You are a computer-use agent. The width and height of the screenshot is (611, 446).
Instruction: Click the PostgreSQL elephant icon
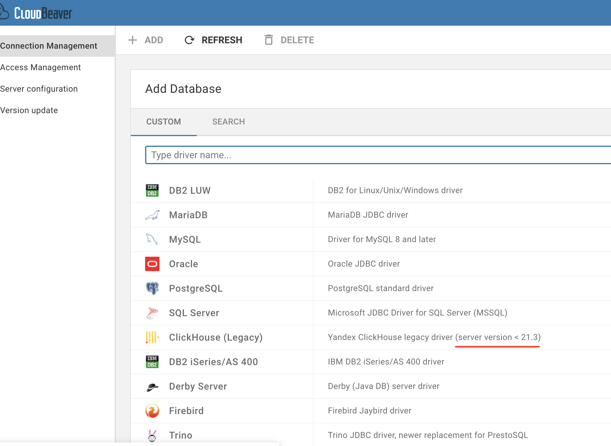[152, 288]
